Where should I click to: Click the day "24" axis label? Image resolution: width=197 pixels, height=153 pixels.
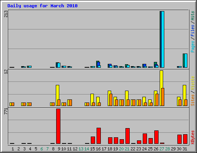click(x=144, y=149)
